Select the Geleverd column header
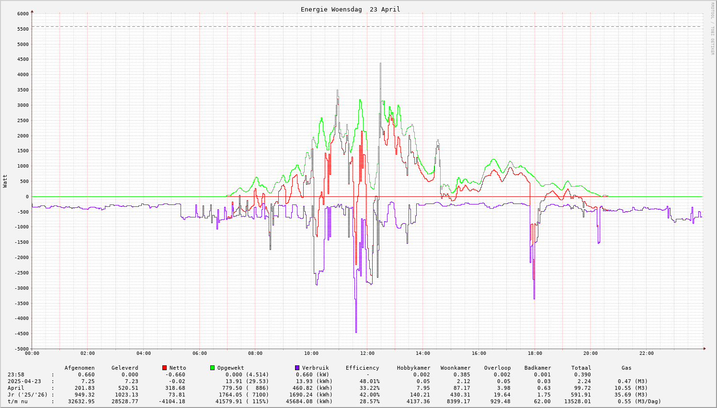Viewport: 717px width, 408px height. (125, 368)
